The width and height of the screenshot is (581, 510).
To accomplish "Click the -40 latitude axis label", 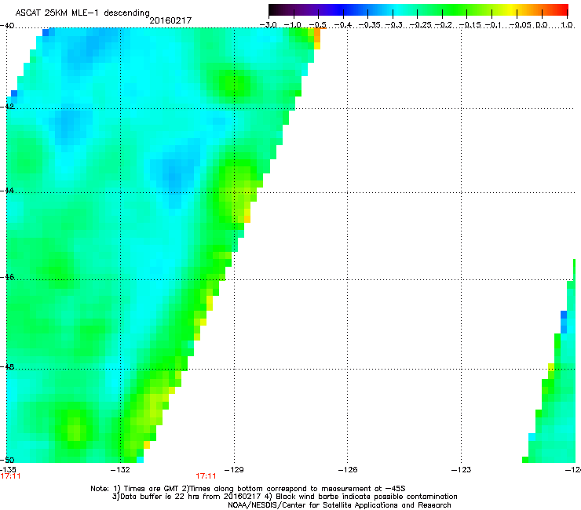I will (x=7, y=26).
